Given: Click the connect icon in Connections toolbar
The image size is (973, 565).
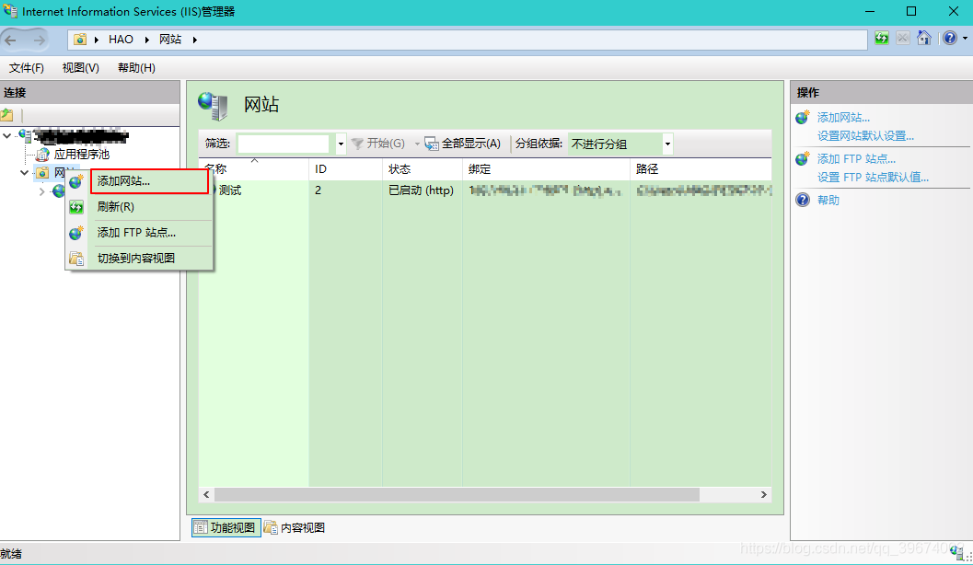Looking at the screenshot, I should point(7,115).
